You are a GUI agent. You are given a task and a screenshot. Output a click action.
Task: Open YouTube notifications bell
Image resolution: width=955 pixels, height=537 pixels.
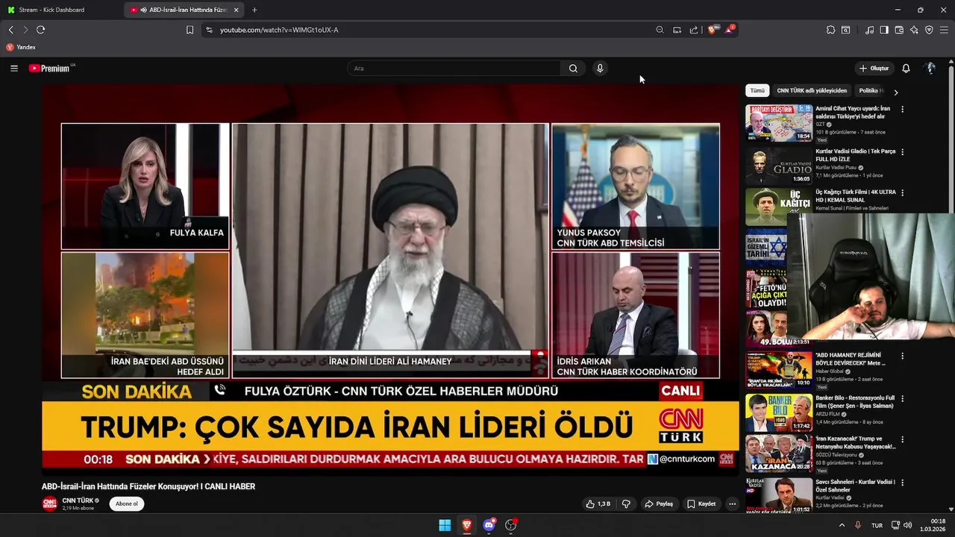coord(906,68)
